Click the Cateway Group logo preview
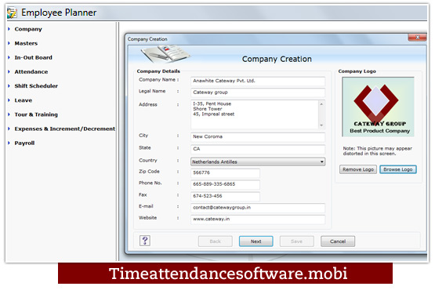Screen dimensions: 435x290 tap(378, 107)
